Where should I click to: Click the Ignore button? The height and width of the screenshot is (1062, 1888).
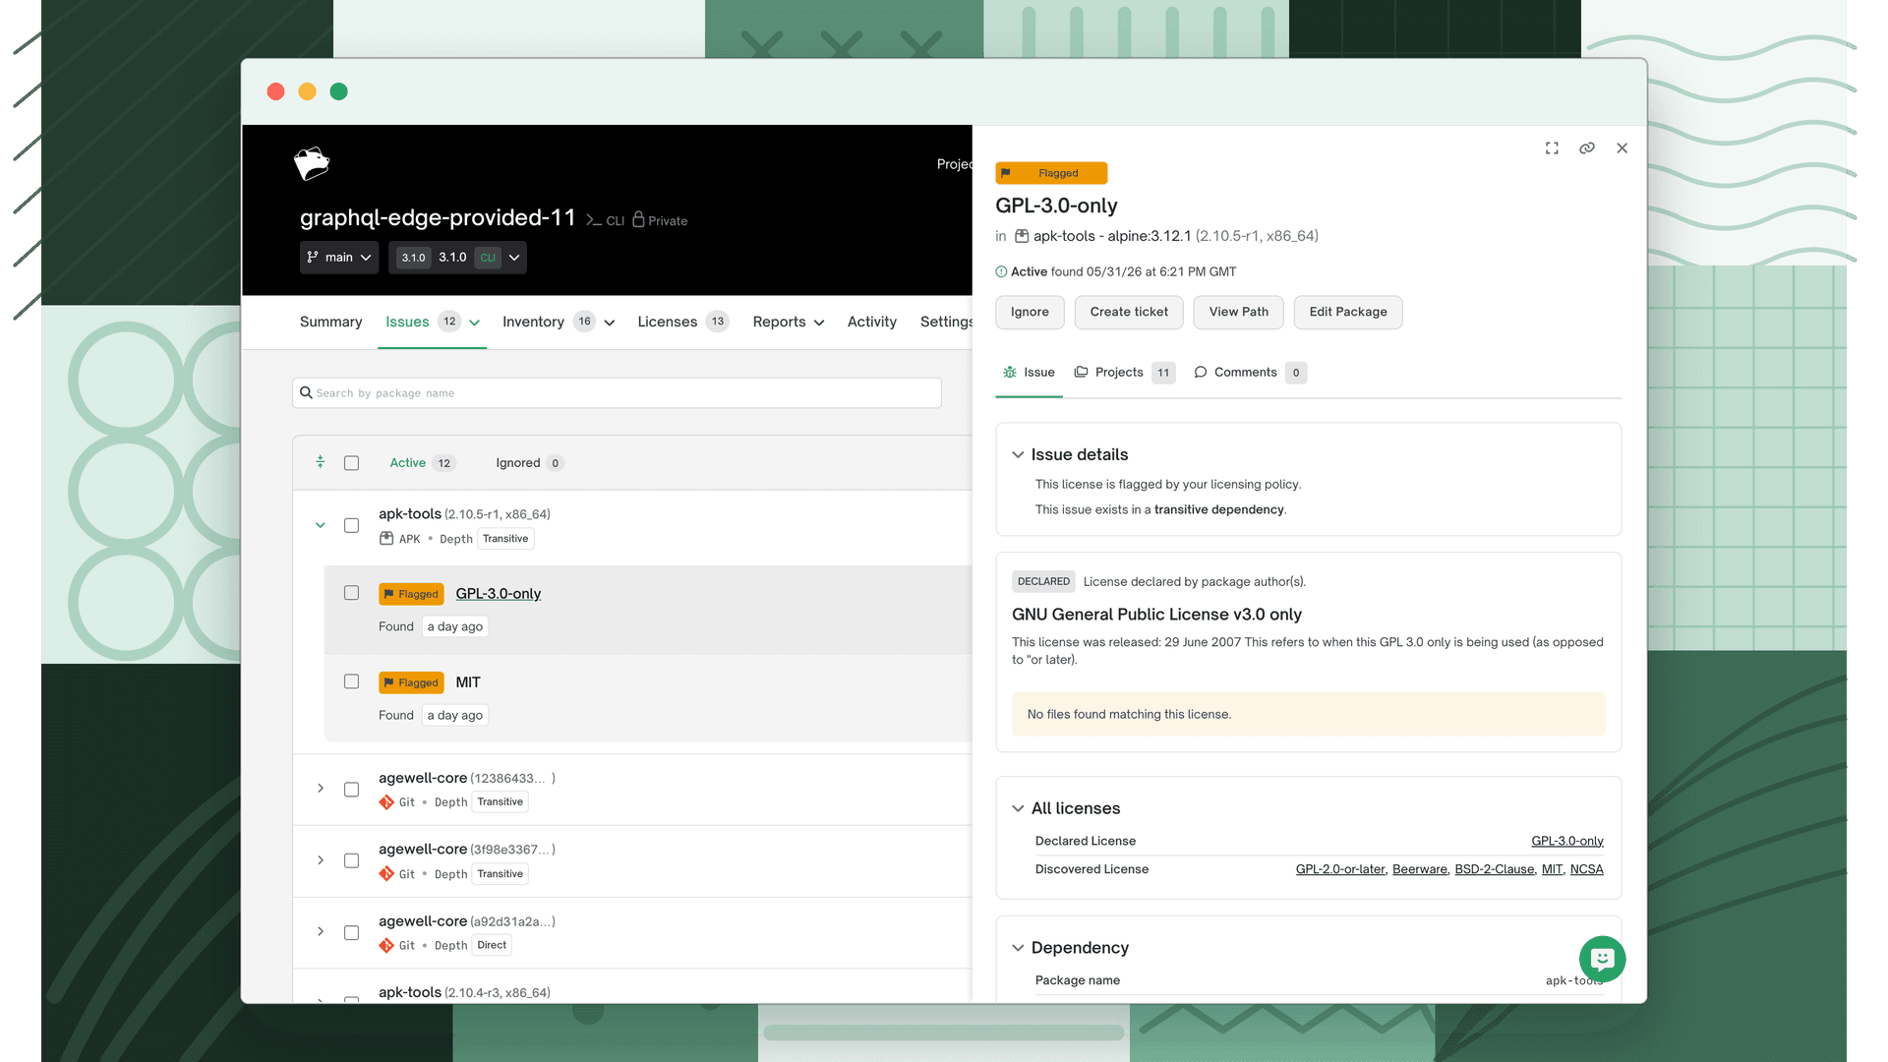(1030, 312)
